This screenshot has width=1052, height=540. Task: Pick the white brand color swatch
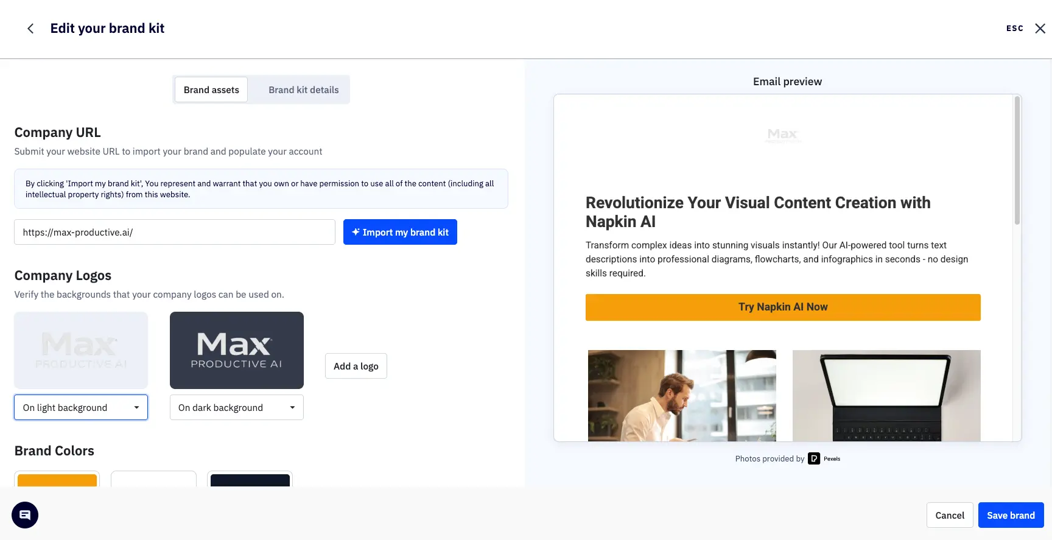[153, 480]
